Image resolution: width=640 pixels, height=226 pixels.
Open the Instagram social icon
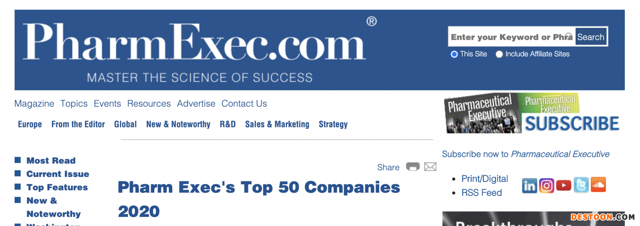[546, 186]
